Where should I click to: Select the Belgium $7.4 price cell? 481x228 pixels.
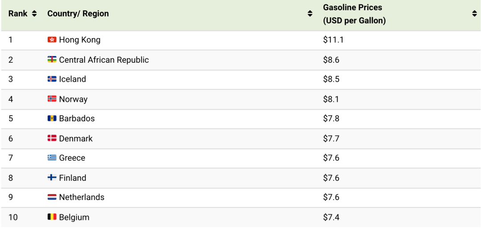click(x=331, y=217)
